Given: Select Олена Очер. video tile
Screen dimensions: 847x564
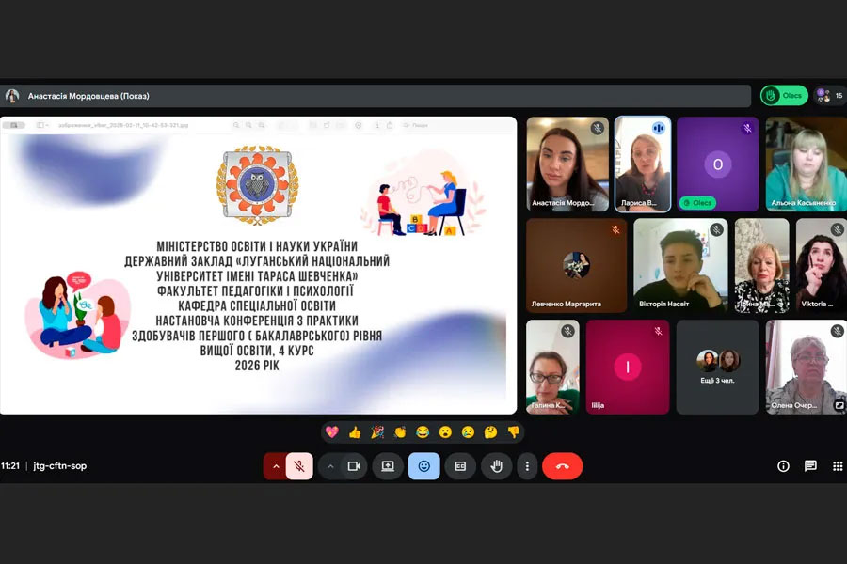Looking at the screenshot, I should (x=806, y=367).
